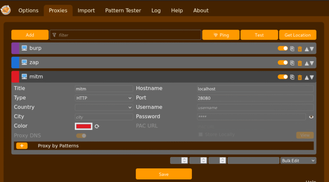This screenshot has height=182, width=329.
Task: Click the Save button
Action: (x=164, y=174)
